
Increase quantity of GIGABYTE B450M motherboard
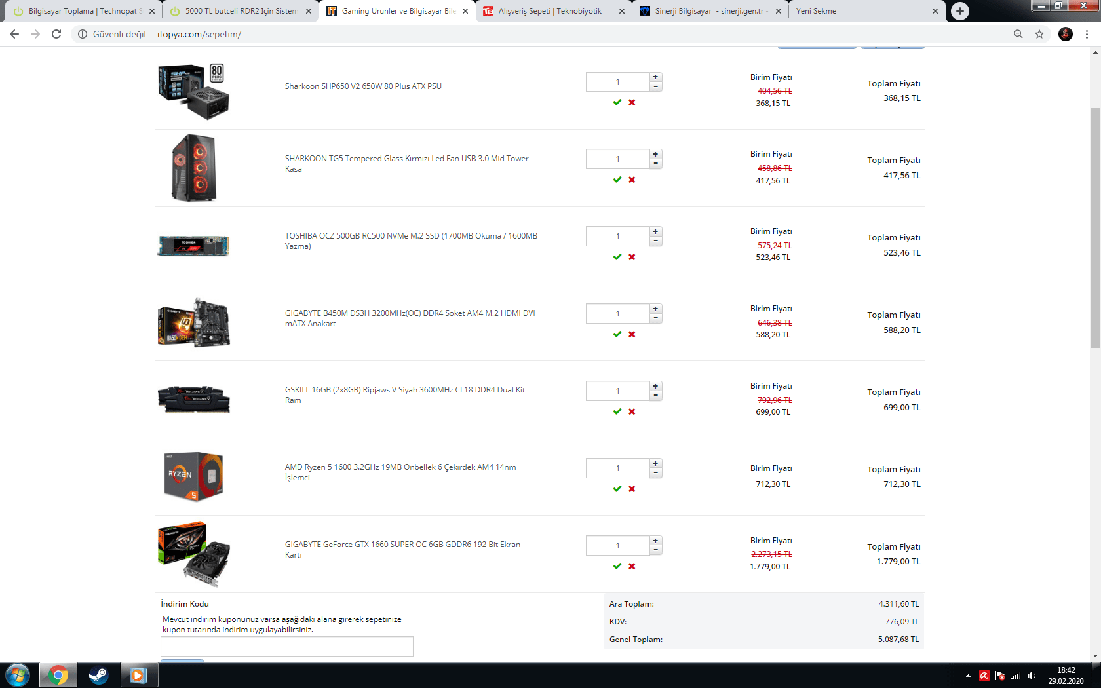click(x=655, y=309)
